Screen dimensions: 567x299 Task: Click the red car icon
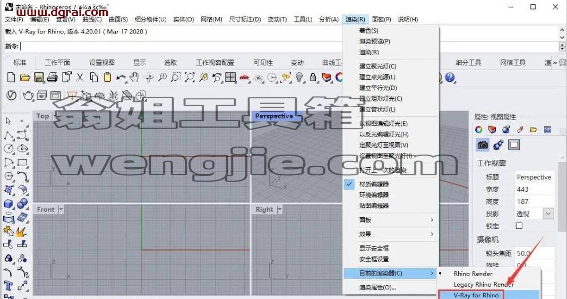[x=244, y=78]
